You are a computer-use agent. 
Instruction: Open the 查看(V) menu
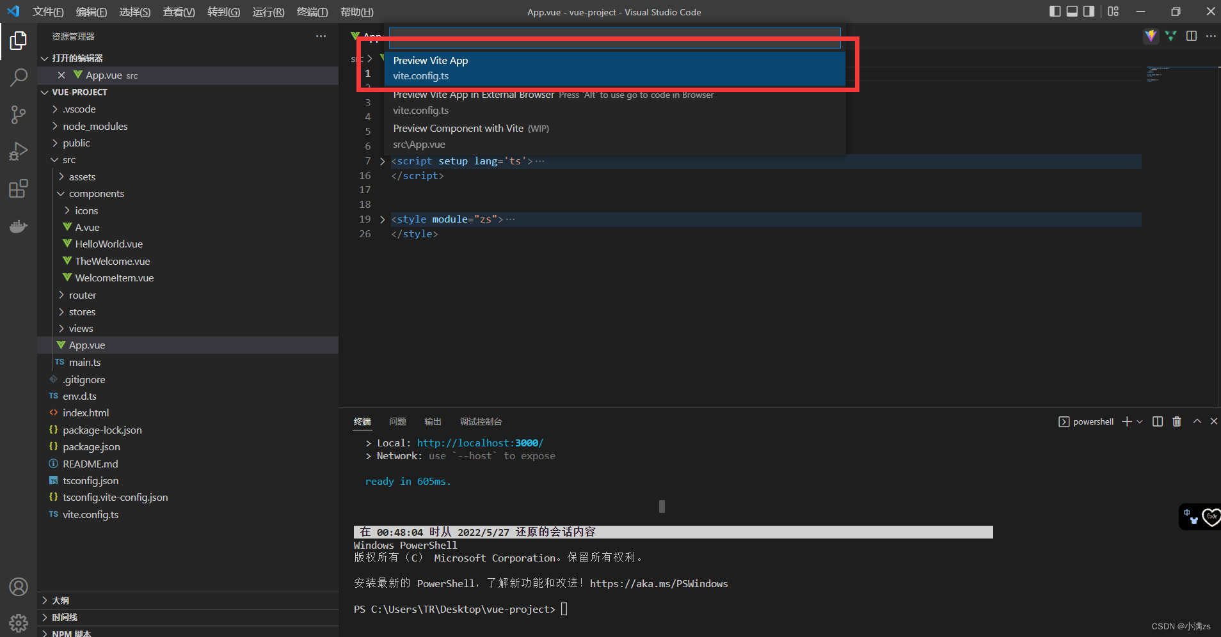179,12
